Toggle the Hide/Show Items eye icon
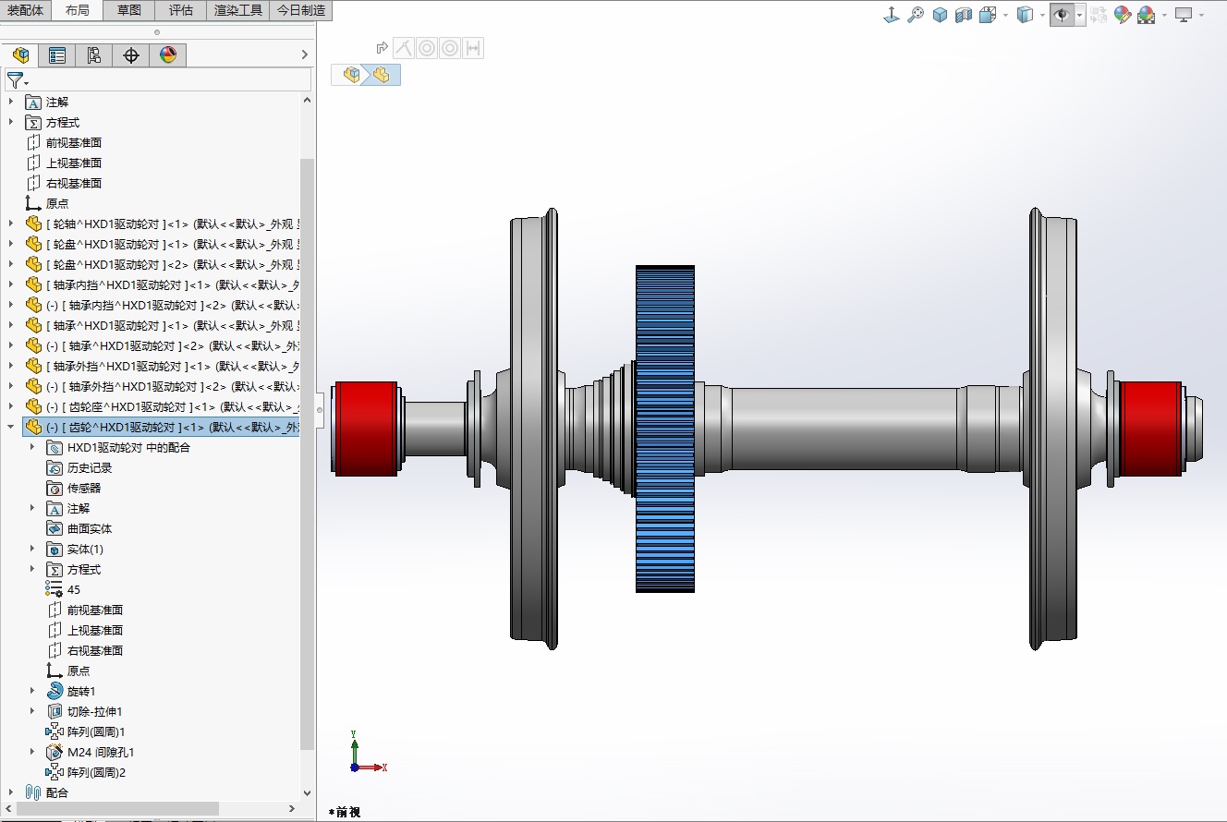 tap(1063, 15)
